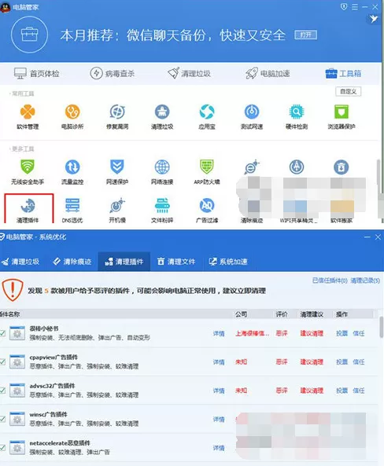This screenshot has width=384, height=466.
Task: Launch the 应用宝 app store tool
Action: point(207,117)
